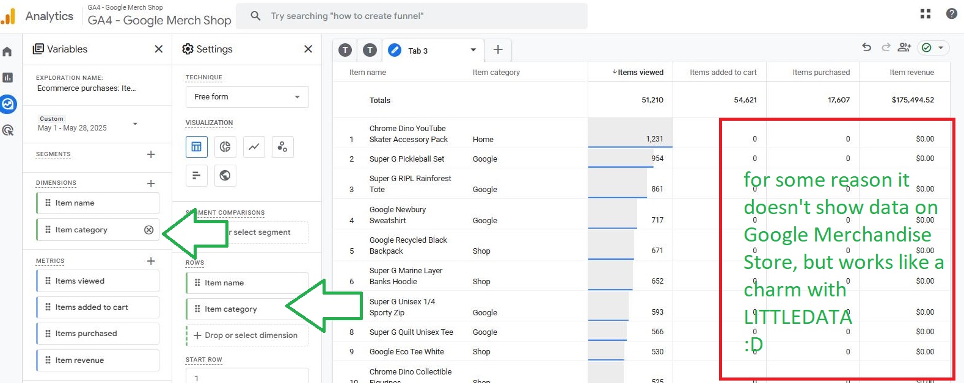This screenshot has width=964, height=383.
Task: Add a metric using the Metrics plus icon
Action: point(151,261)
